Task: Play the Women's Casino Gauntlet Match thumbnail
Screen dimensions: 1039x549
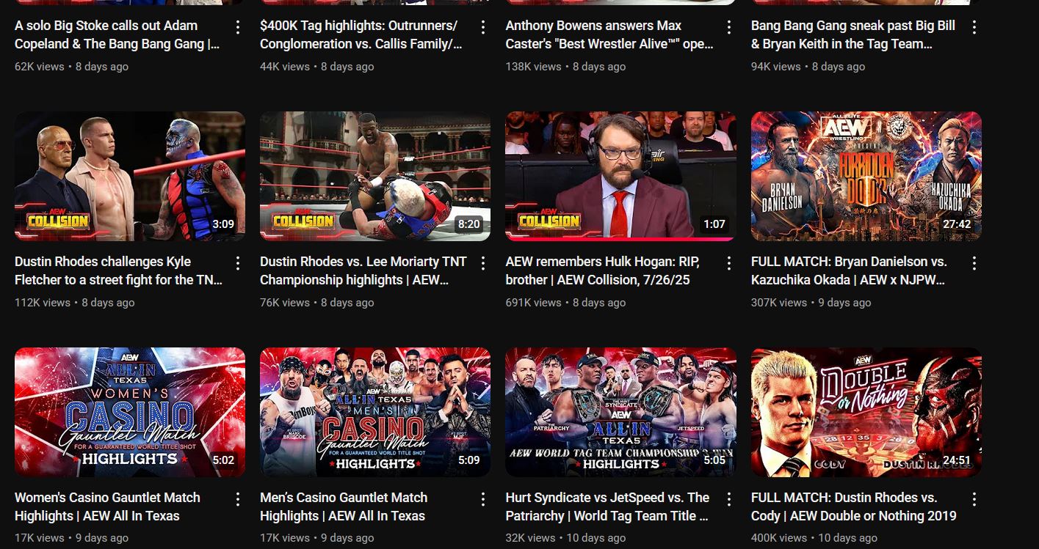Action: tap(130, 412)
